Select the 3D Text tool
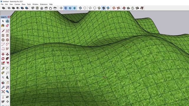Viewport: 189px width, 106px height. point(7,77)
